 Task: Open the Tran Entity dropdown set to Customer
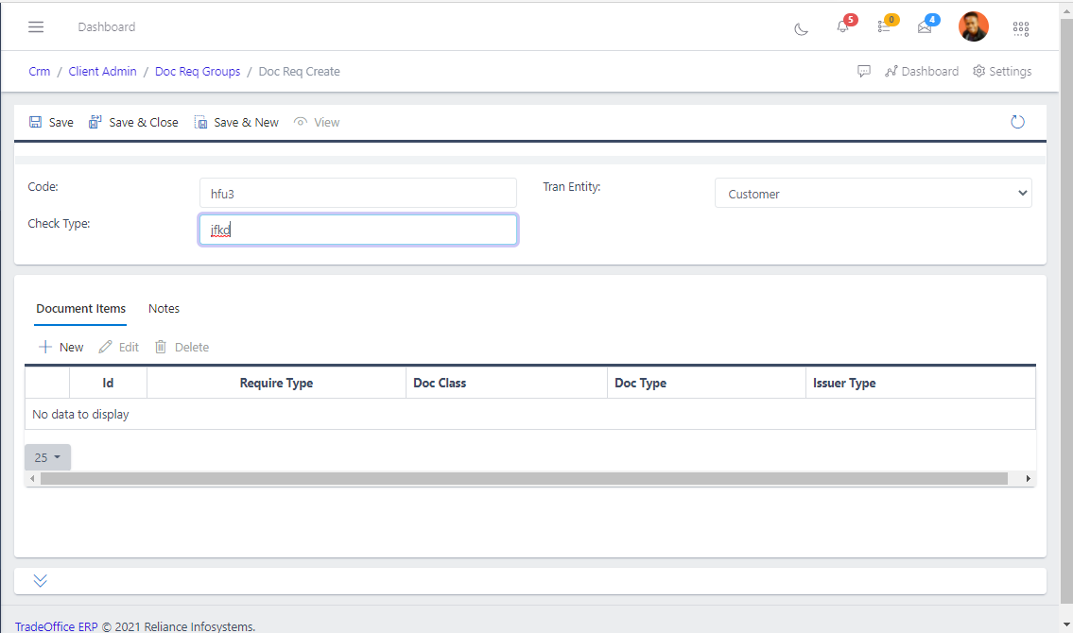pyautogui.click(x=873, y=193)
